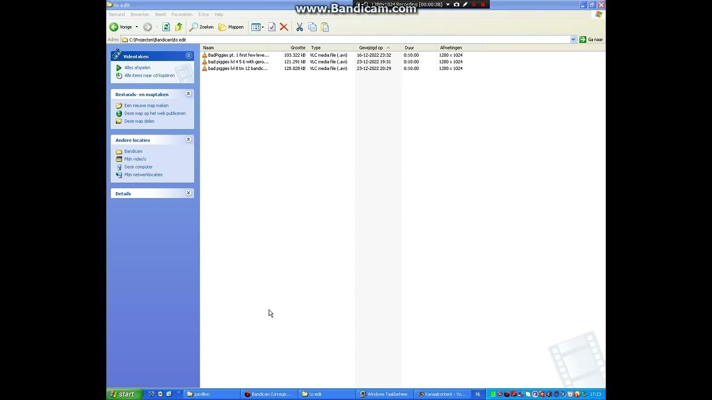Go up one folder level
The height and width of the screenshot is (400, 712).
tap(179, 27)
